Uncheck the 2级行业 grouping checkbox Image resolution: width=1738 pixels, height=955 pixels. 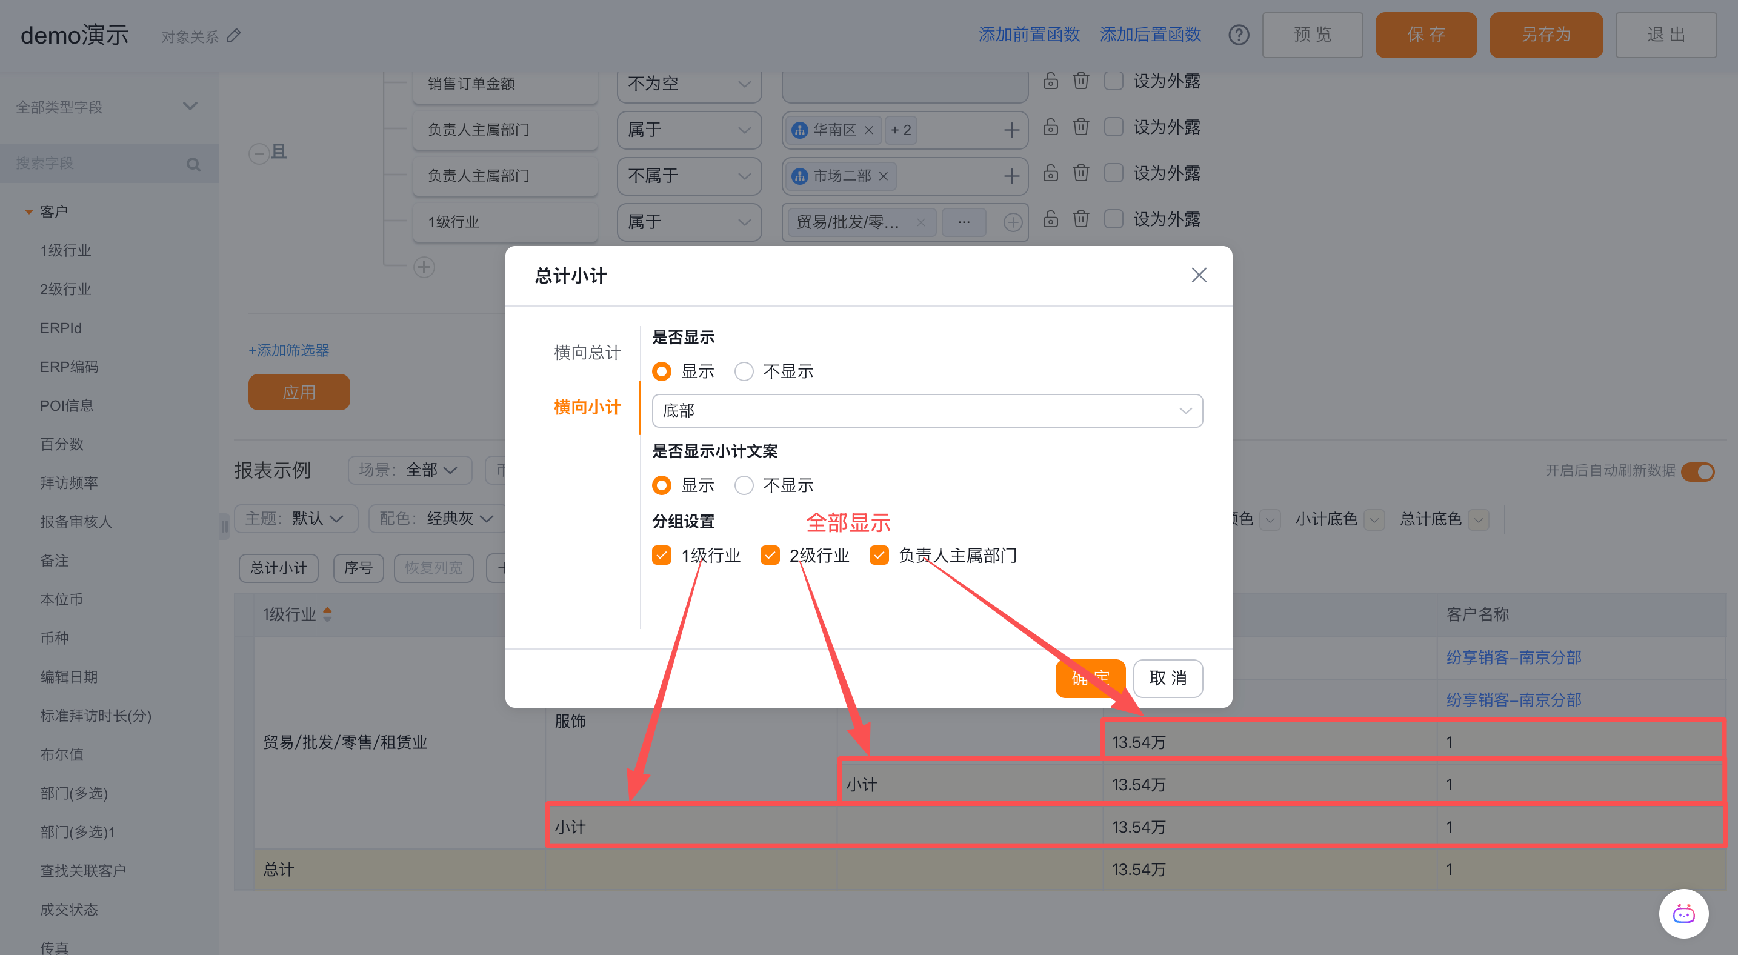pos(770,555)
